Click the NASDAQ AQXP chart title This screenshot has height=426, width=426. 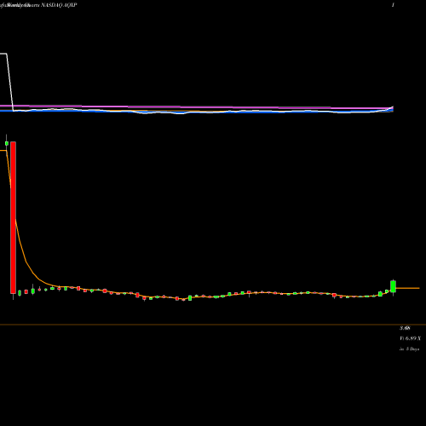coord(38,5)
